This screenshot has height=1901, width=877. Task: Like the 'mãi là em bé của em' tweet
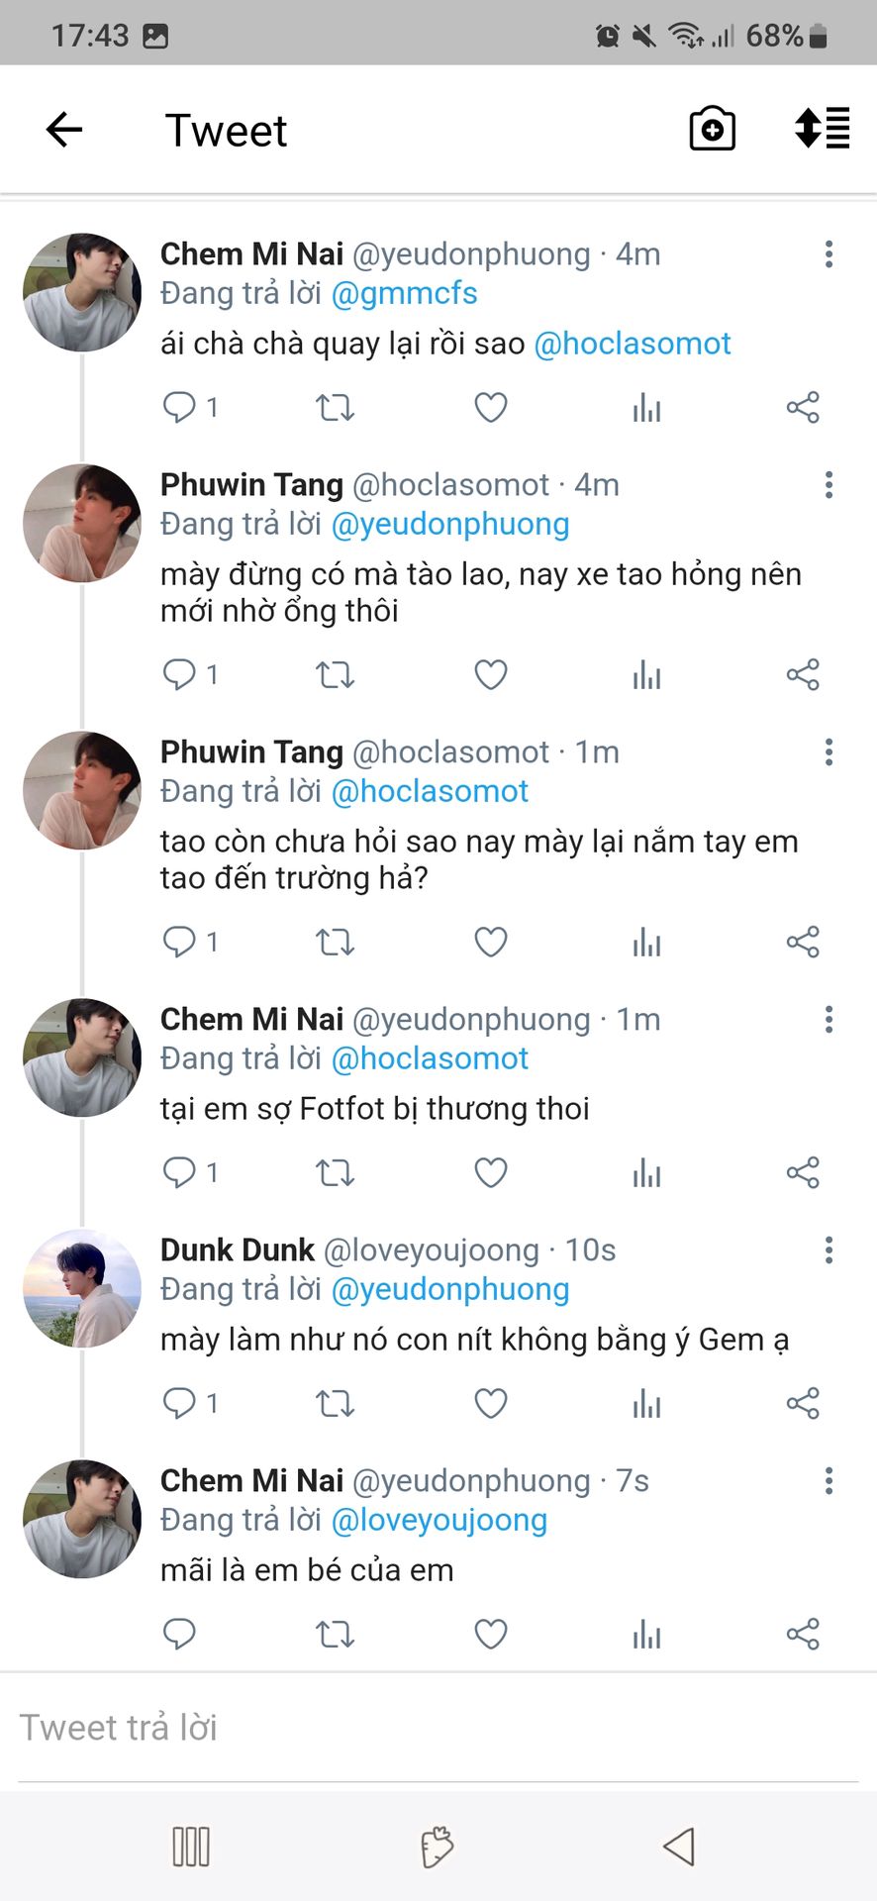point(491,1635)
